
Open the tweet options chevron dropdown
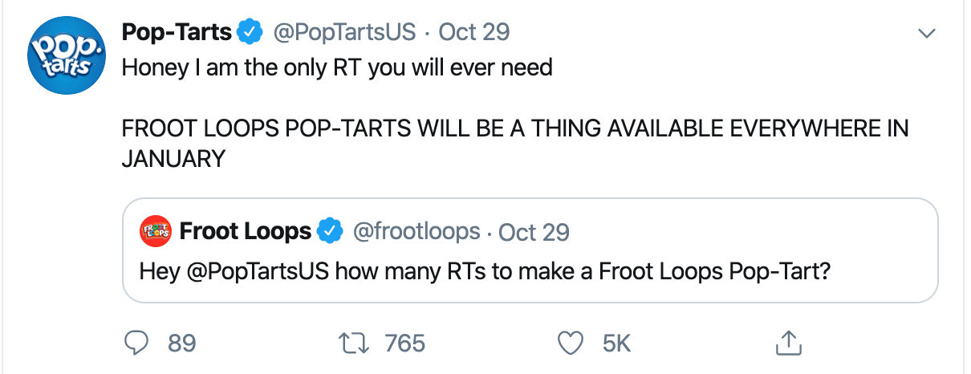927,34
